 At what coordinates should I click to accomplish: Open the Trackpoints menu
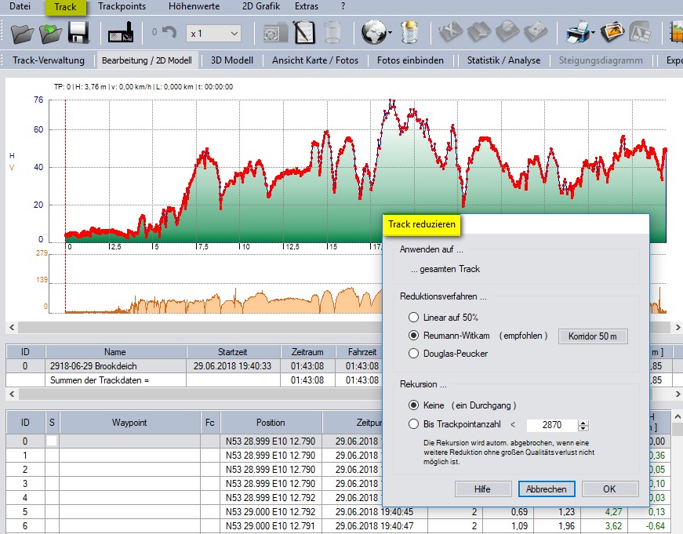tap(122, 7)
